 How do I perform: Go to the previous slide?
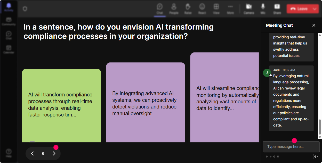[32, 153]
